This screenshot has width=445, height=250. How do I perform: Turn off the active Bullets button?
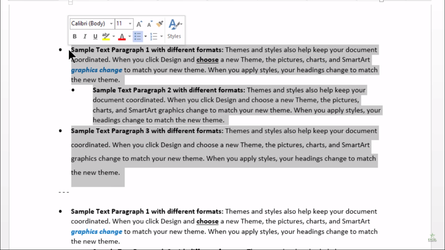coord(138,36)
